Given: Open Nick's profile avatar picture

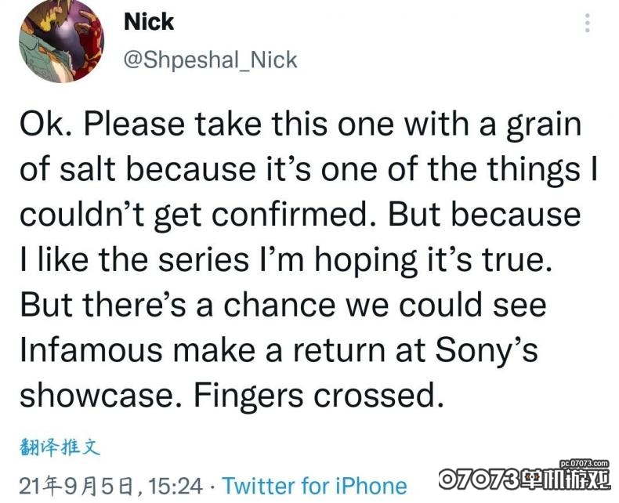Looking at the screenshot, I should [61, 41].
